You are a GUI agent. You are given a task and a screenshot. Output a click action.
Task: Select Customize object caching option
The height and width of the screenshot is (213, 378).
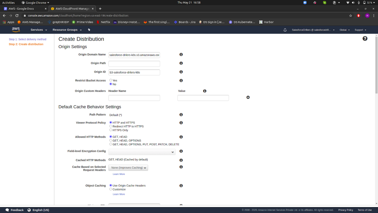tap(111, 189)
